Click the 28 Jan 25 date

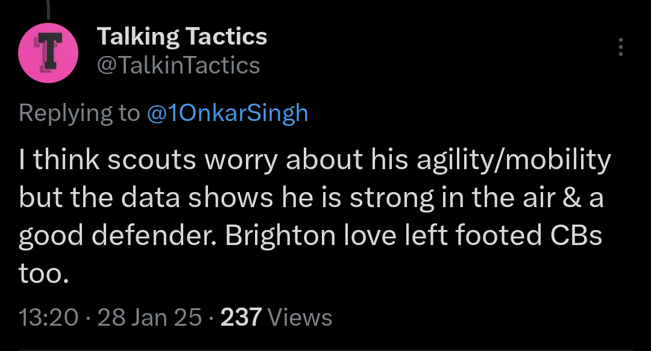coord(149,317)
